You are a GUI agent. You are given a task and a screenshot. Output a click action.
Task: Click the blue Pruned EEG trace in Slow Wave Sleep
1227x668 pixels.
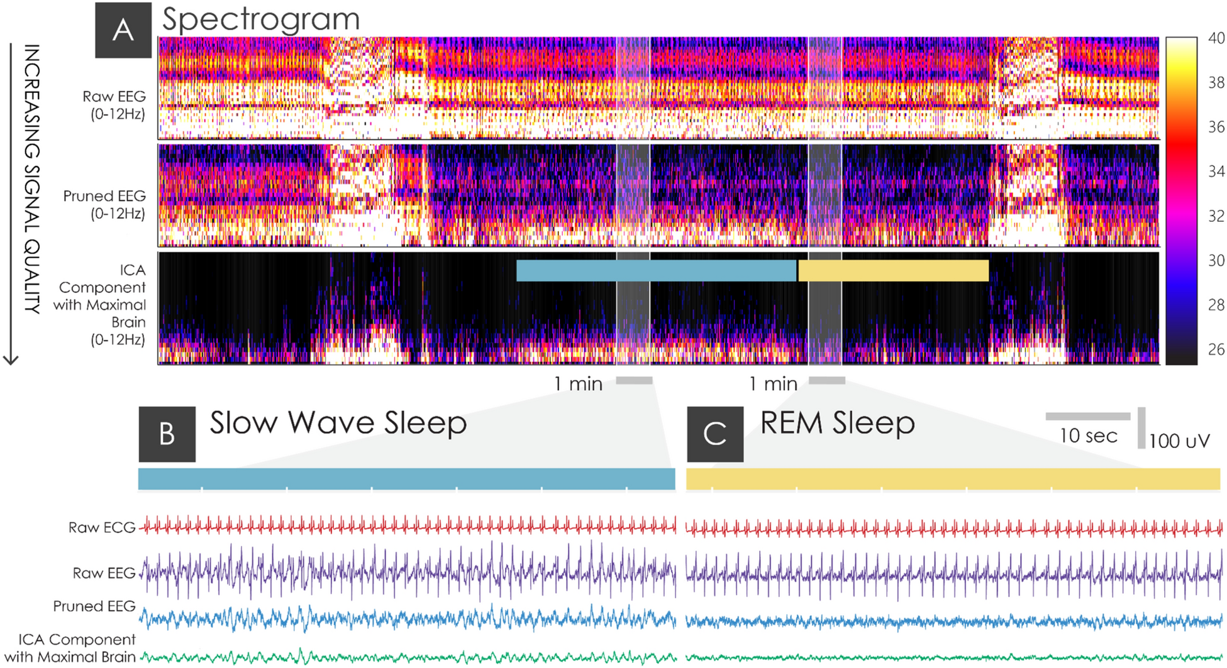[x=408, y=619]
